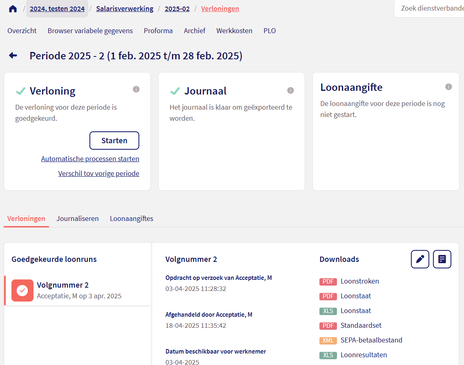Open the Werkkosten menu item
Viewport: 464px width, 365px height.
[x=234, y=31]
